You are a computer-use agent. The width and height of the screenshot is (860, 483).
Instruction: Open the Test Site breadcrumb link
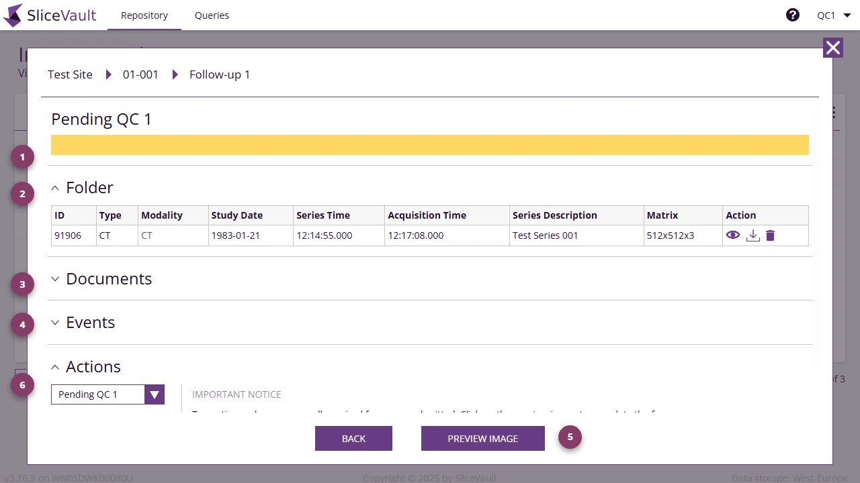pyautogui.click(x=70, y=74)
